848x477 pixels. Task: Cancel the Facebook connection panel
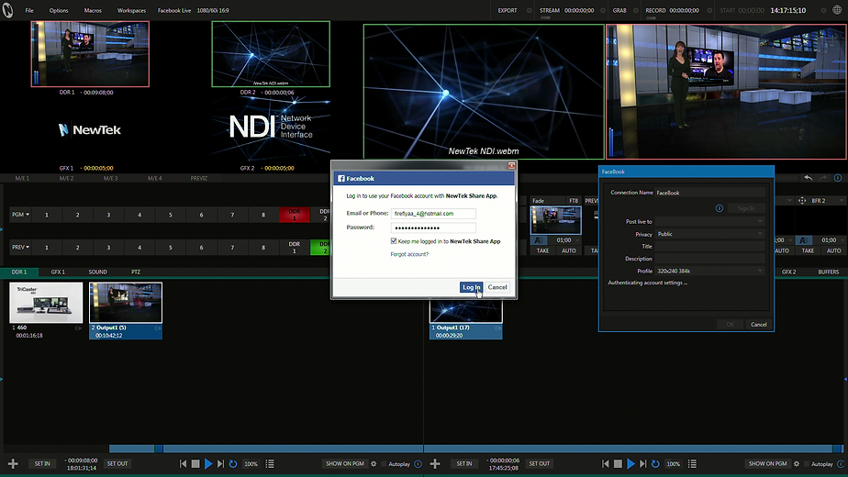[758, 325]
